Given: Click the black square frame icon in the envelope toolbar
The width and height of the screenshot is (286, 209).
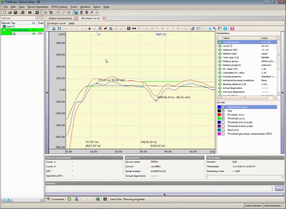Looking at the screenshot, I should [x=128, y=29].
